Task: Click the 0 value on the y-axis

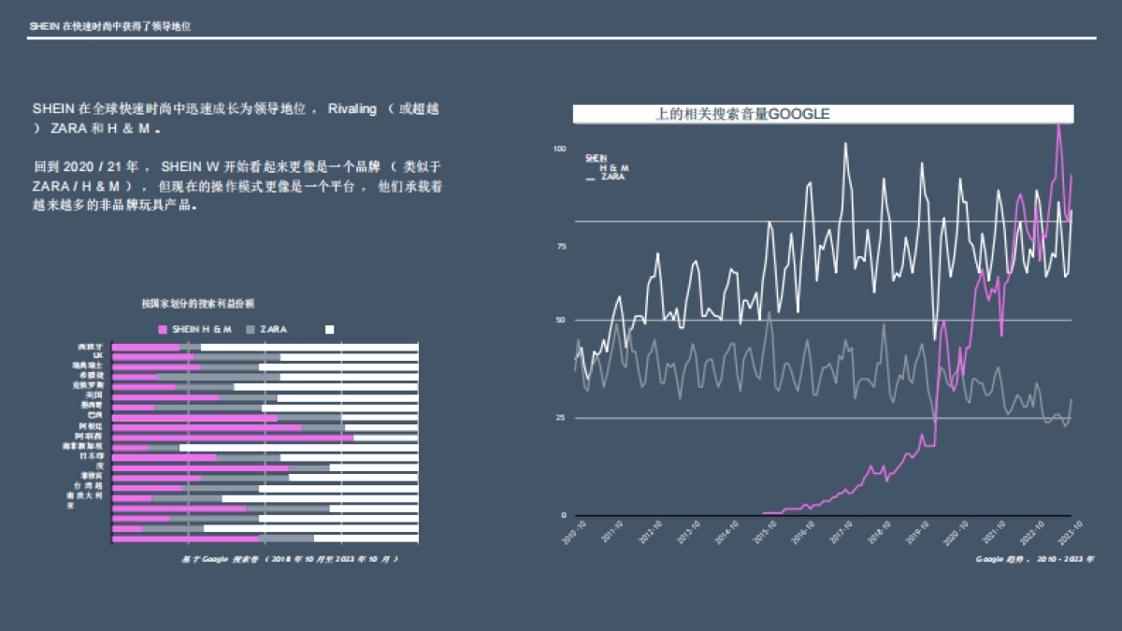Action: [563, 515]
